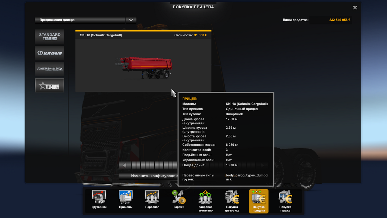Viewport: 387px width, 218px height.
Task: Select the Zeemods trailer brand
Action: [50, 85]
